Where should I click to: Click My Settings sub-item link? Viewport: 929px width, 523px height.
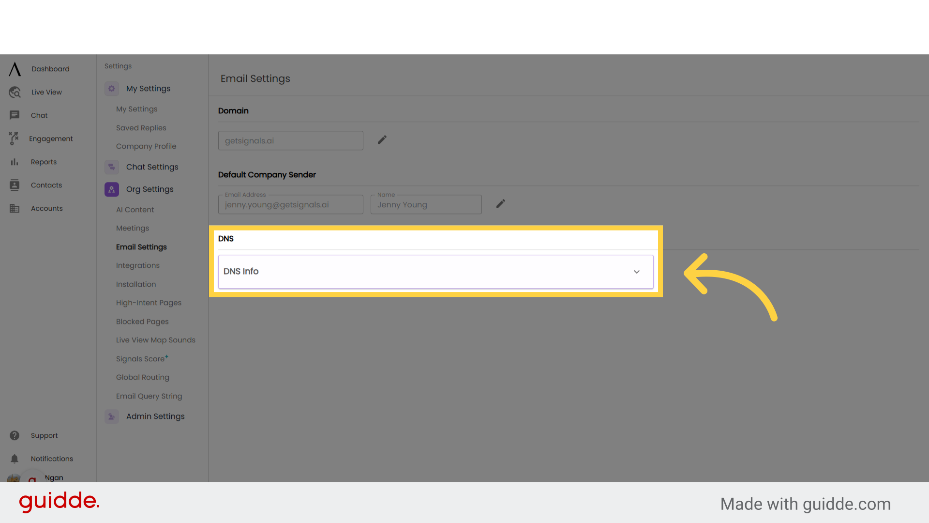click(x=137, y=109)
